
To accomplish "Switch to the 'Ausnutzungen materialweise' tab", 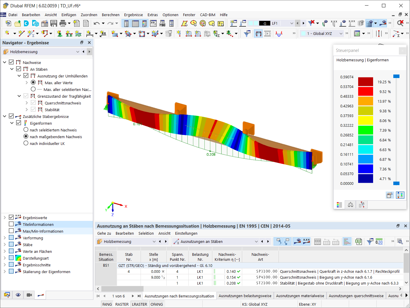I will 300,296.
